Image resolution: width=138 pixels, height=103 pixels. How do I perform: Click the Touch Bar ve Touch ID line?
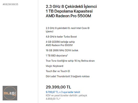[x=58, y=71]
